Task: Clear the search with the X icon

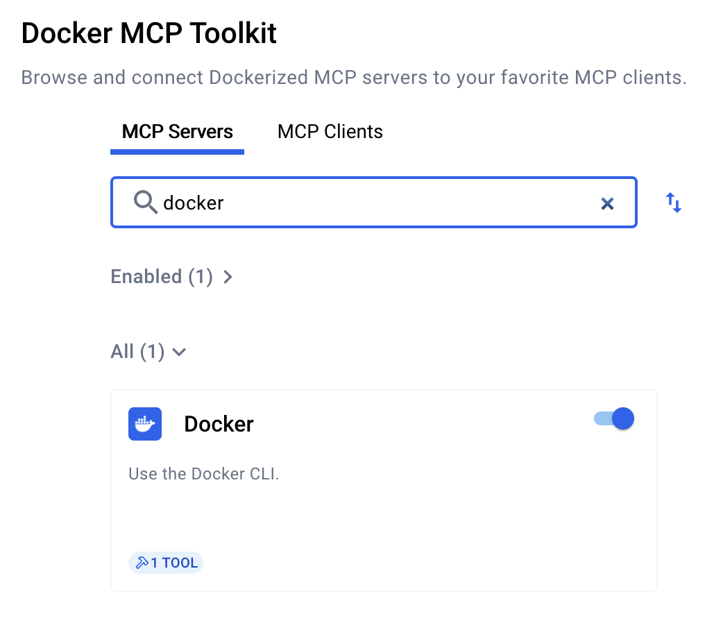Action: point(607,203)
